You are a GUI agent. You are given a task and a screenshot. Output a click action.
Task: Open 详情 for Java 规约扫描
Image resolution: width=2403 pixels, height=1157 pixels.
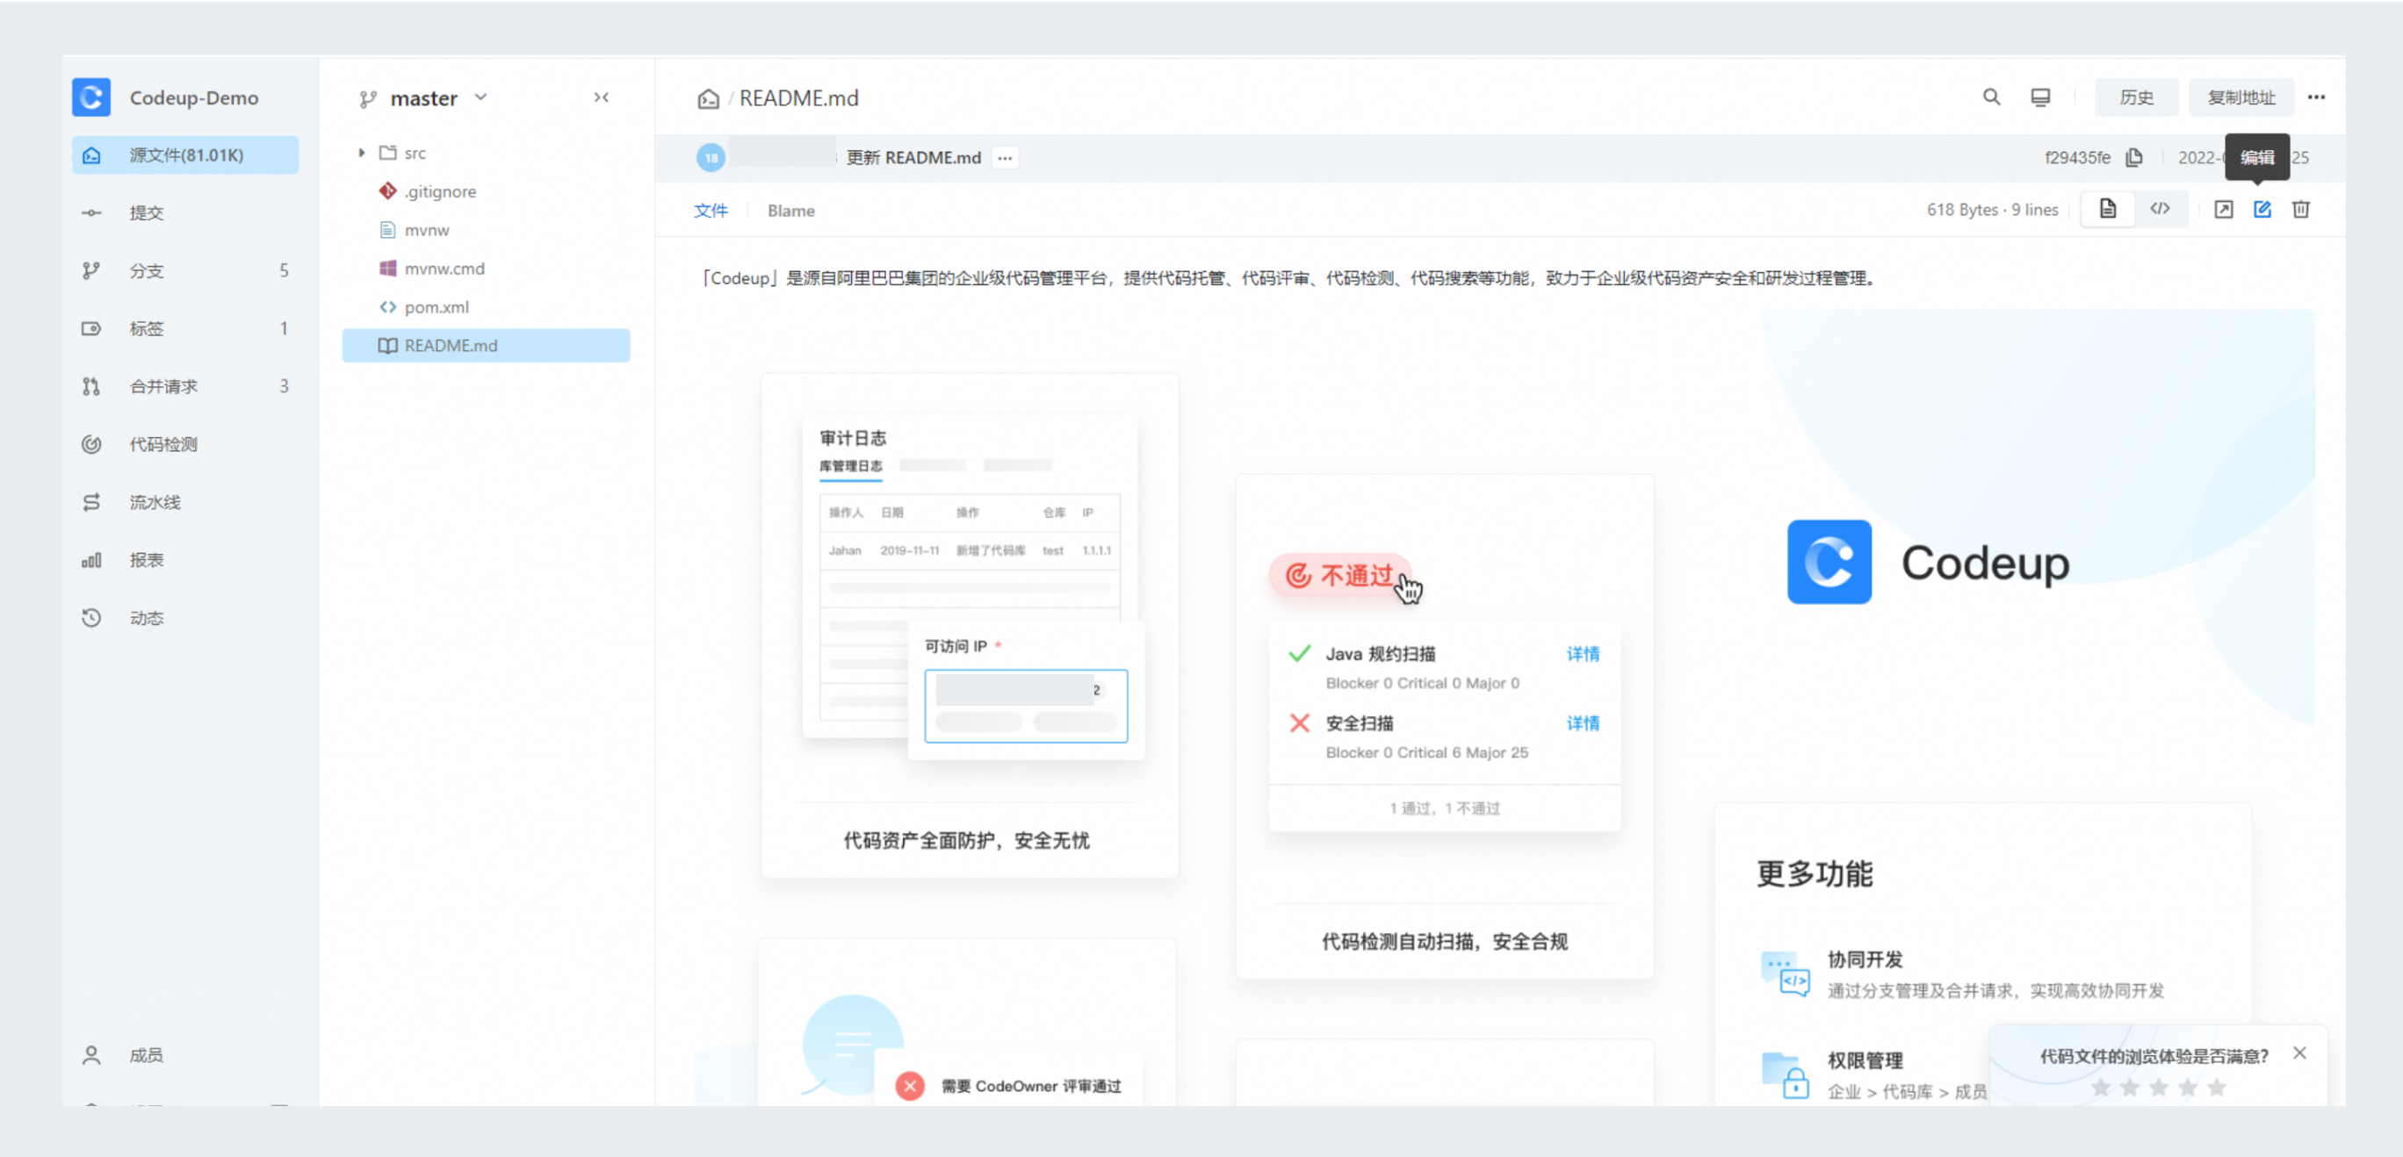click(x=1583, y=653)
